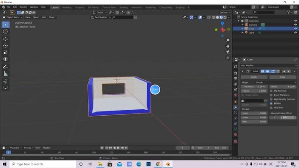Click the zoom magnifier viewport icon

(x=228, y=40)
